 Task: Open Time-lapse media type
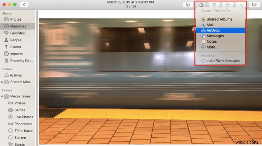(17, 131)
